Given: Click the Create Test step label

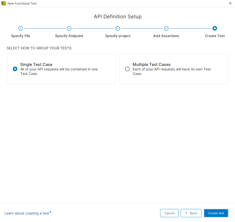Looking at the screenshot, I should (x=215, y=36).
